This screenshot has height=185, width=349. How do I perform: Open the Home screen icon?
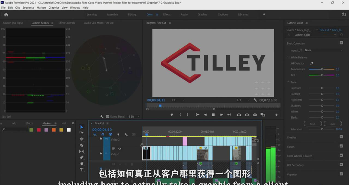6,15
